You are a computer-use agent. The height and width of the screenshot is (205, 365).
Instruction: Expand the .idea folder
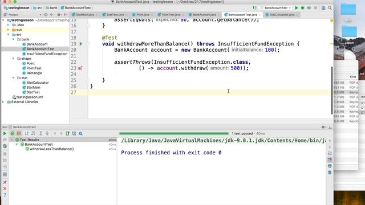9,25
